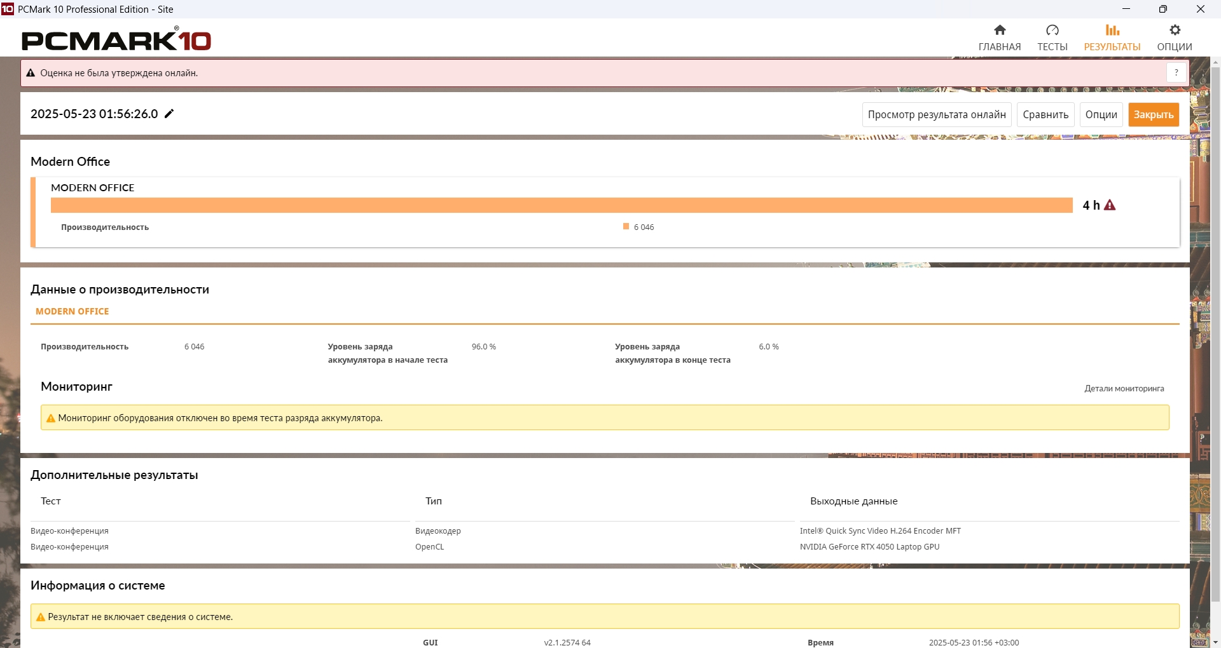The height and width of the screenshot is (648, 1221).
Task: Click the scrollbar up arrow
Action: [x=1215, y=62]
